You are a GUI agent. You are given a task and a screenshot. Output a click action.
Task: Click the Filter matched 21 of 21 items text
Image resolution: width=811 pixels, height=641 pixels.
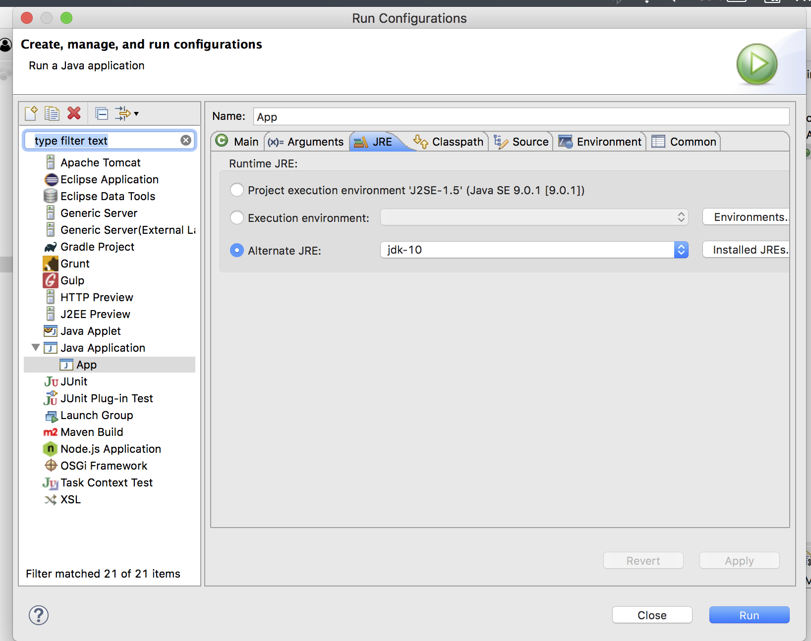point(103,574)
